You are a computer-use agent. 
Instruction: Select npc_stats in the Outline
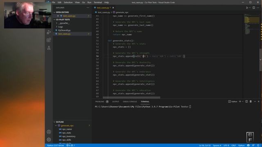pos(66,133)
